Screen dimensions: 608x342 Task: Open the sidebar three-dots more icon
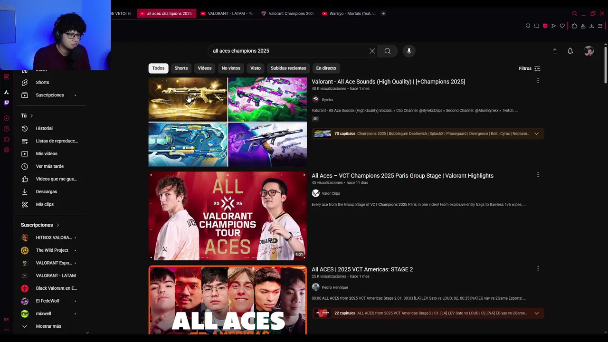tap(6, 329)
